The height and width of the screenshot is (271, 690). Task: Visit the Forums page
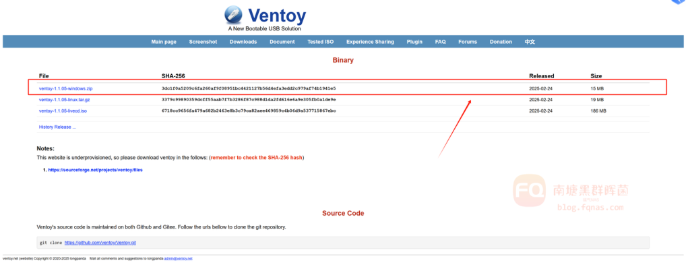point(468,42)
